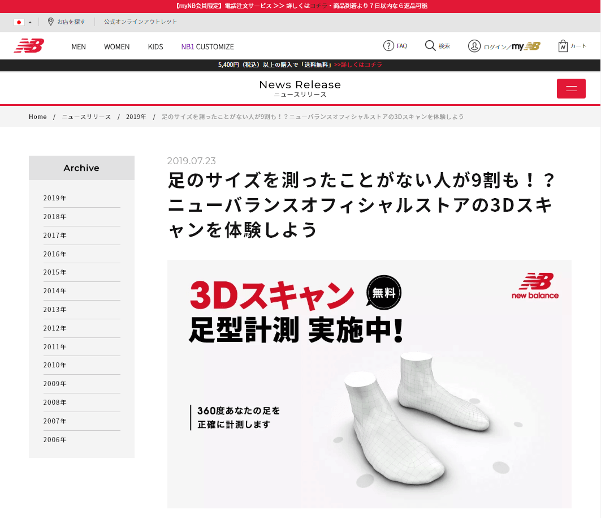Click the News Release page heading
Viewport: 601px width, 518px height.
[x=300, y=84]
